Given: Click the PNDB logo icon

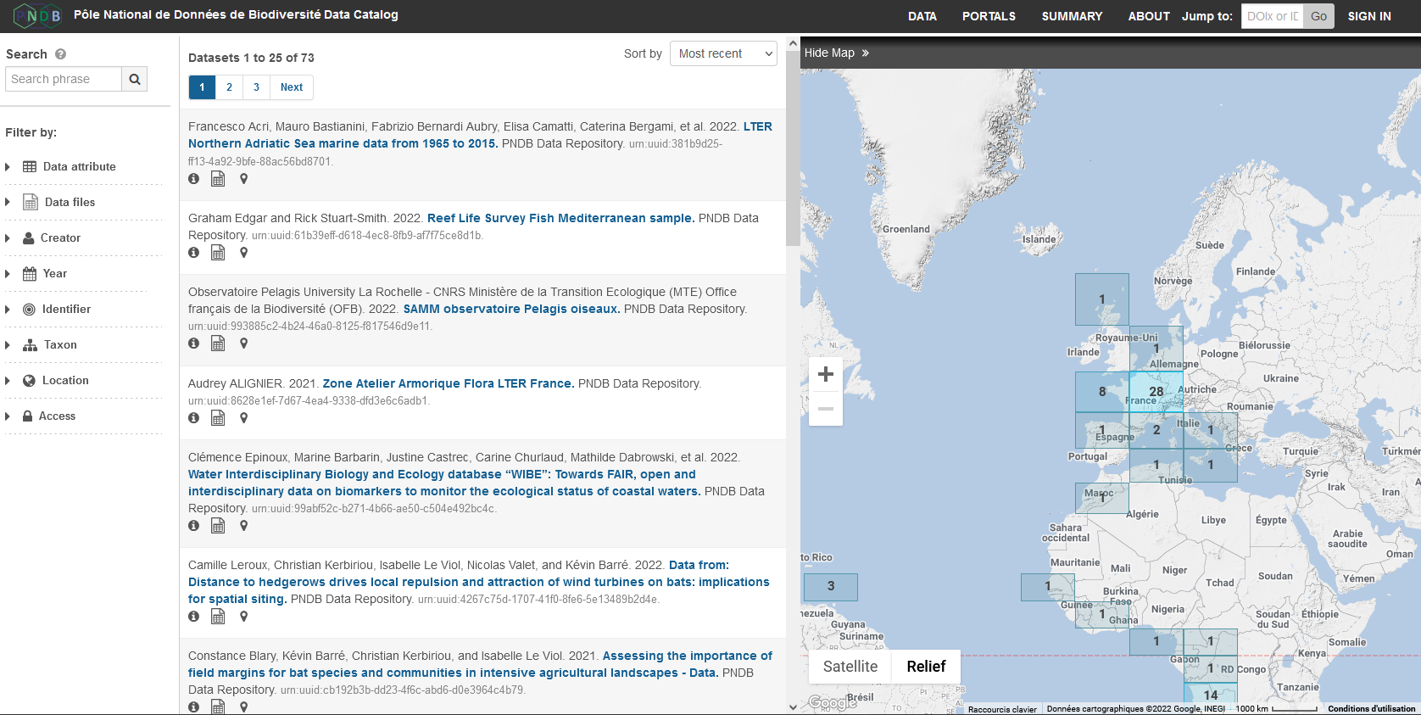Looking at the screenshot, I should (x=38, y=15).
